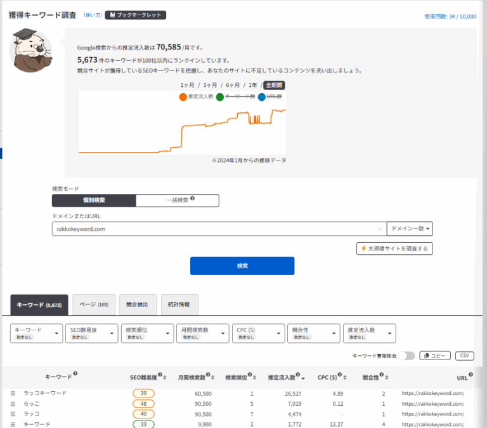
Task: Sort by the 競合性 sort arrows
Action: 386,378
